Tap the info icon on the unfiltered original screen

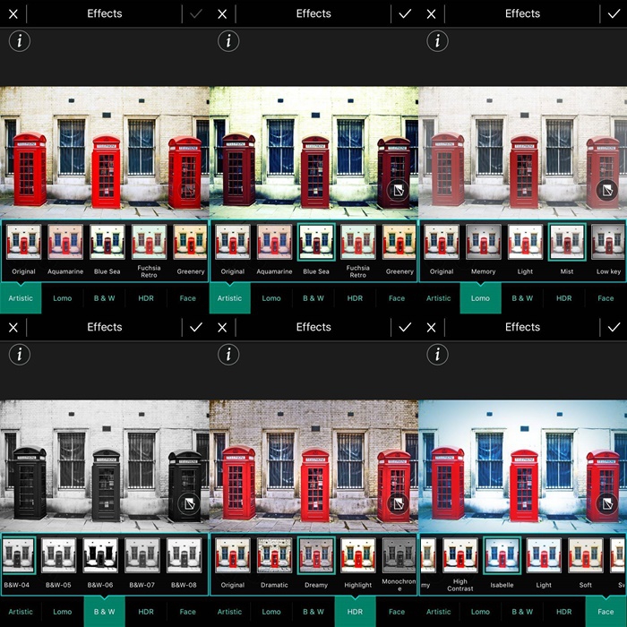click(19, 41)
